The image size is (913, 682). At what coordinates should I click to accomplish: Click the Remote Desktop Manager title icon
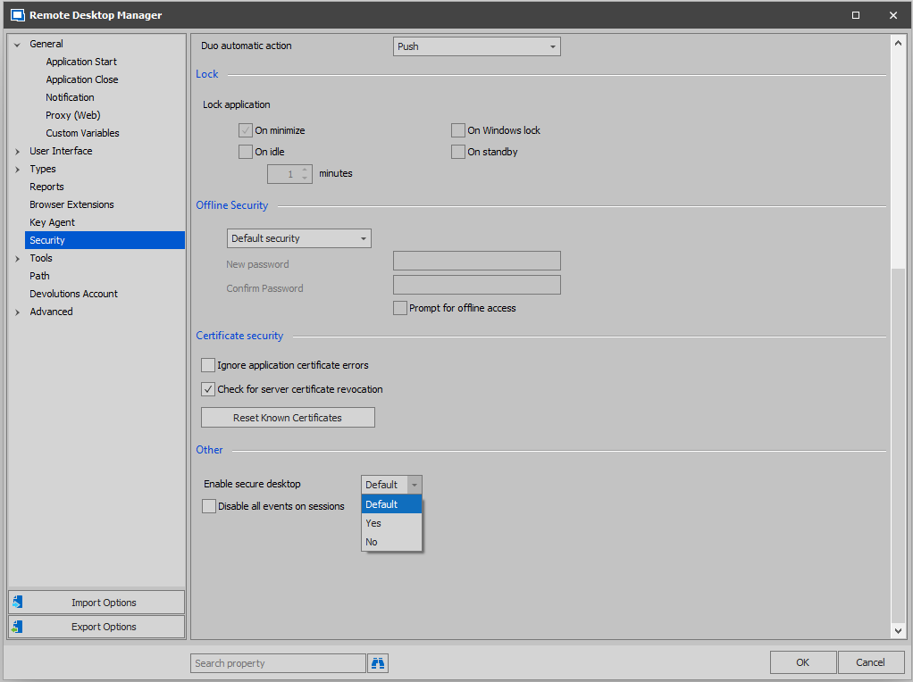coord(16,15)
